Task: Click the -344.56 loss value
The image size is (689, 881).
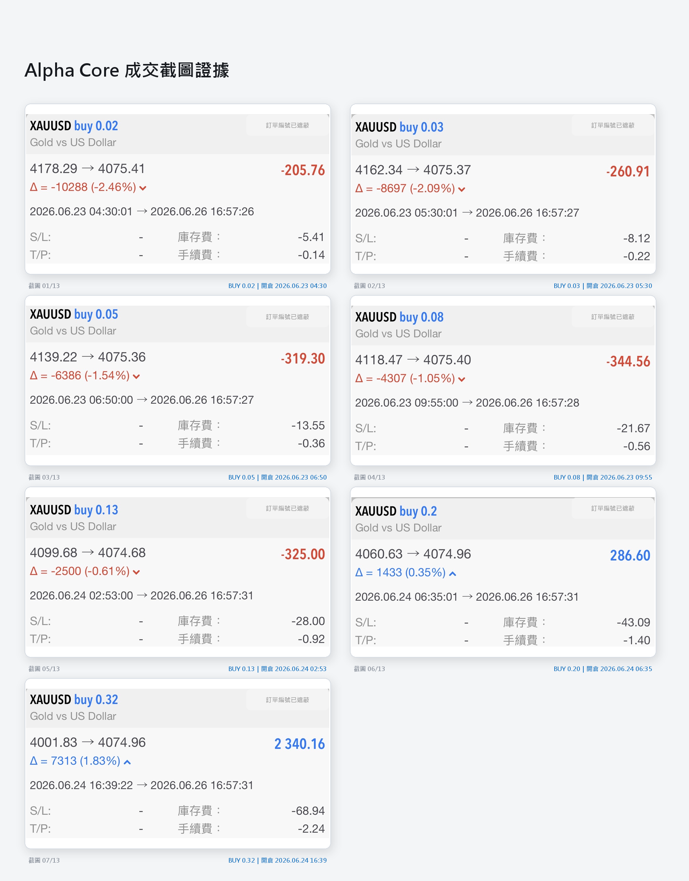Action: pos(628,362)
